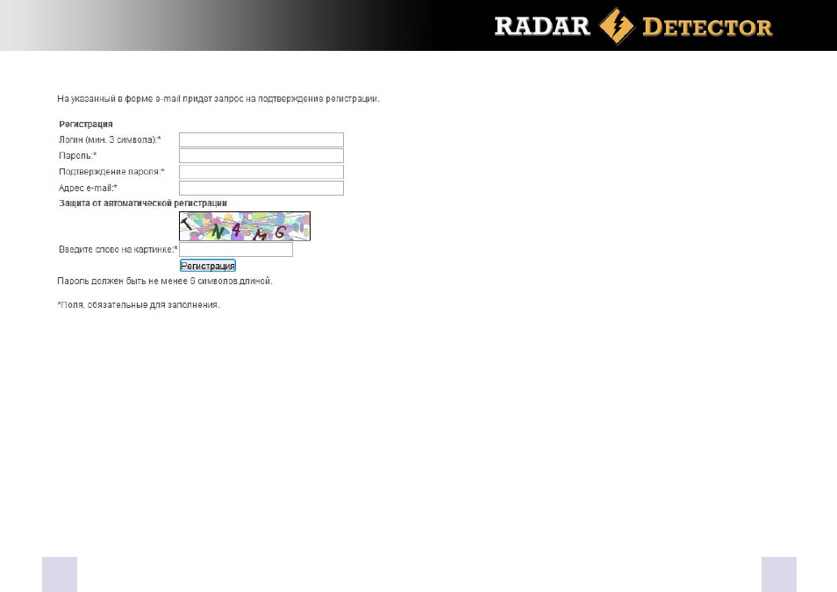Click the 'Пароль должен быть не менее 6 символов' note
The height and width of the screenshot is (592, 837).
165,281
